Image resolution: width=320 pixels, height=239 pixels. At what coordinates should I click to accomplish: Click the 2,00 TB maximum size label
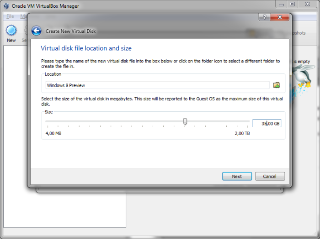pyautogui.click(x=242, y=133)
